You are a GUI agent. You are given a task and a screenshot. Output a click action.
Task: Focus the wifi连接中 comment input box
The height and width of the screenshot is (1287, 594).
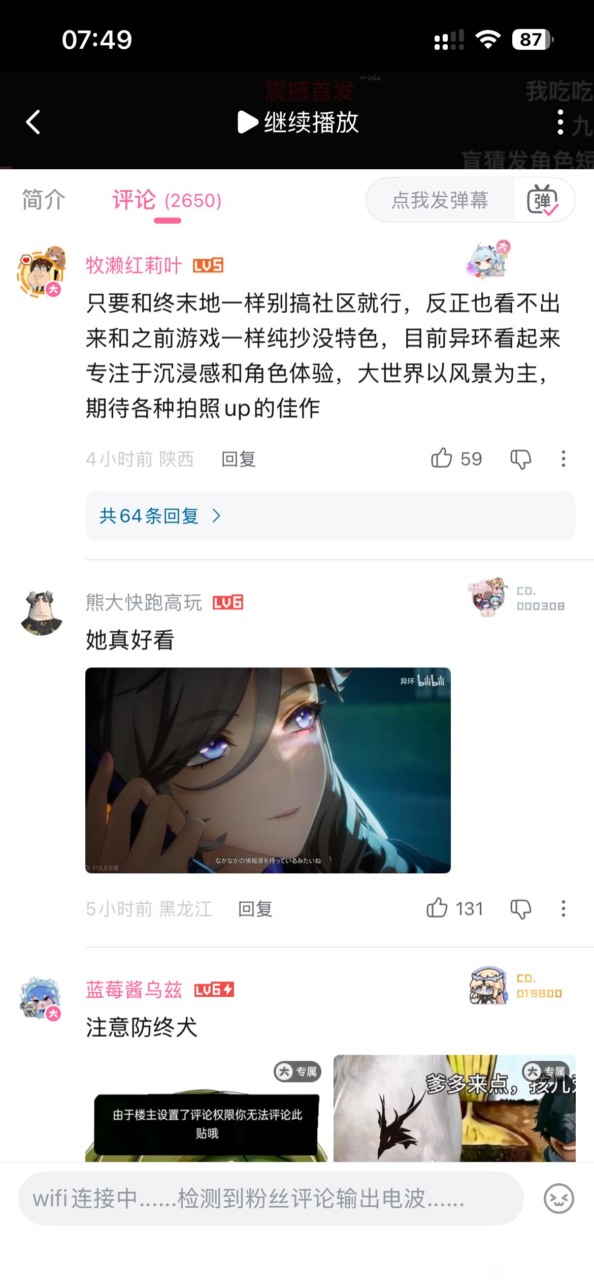point(271,1199)
